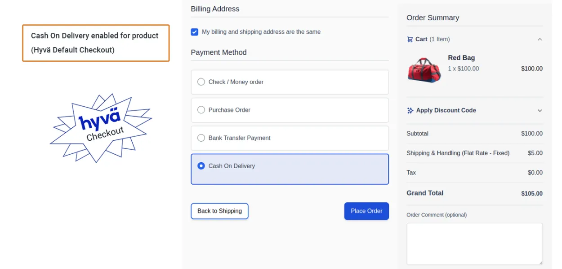Click the Red Bag product thumbnail
The width and height of the screenshot is (562, 269).
click(424, 70)
